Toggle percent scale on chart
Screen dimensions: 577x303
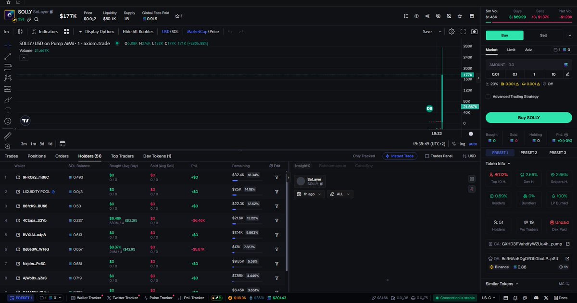pos(453,144)
